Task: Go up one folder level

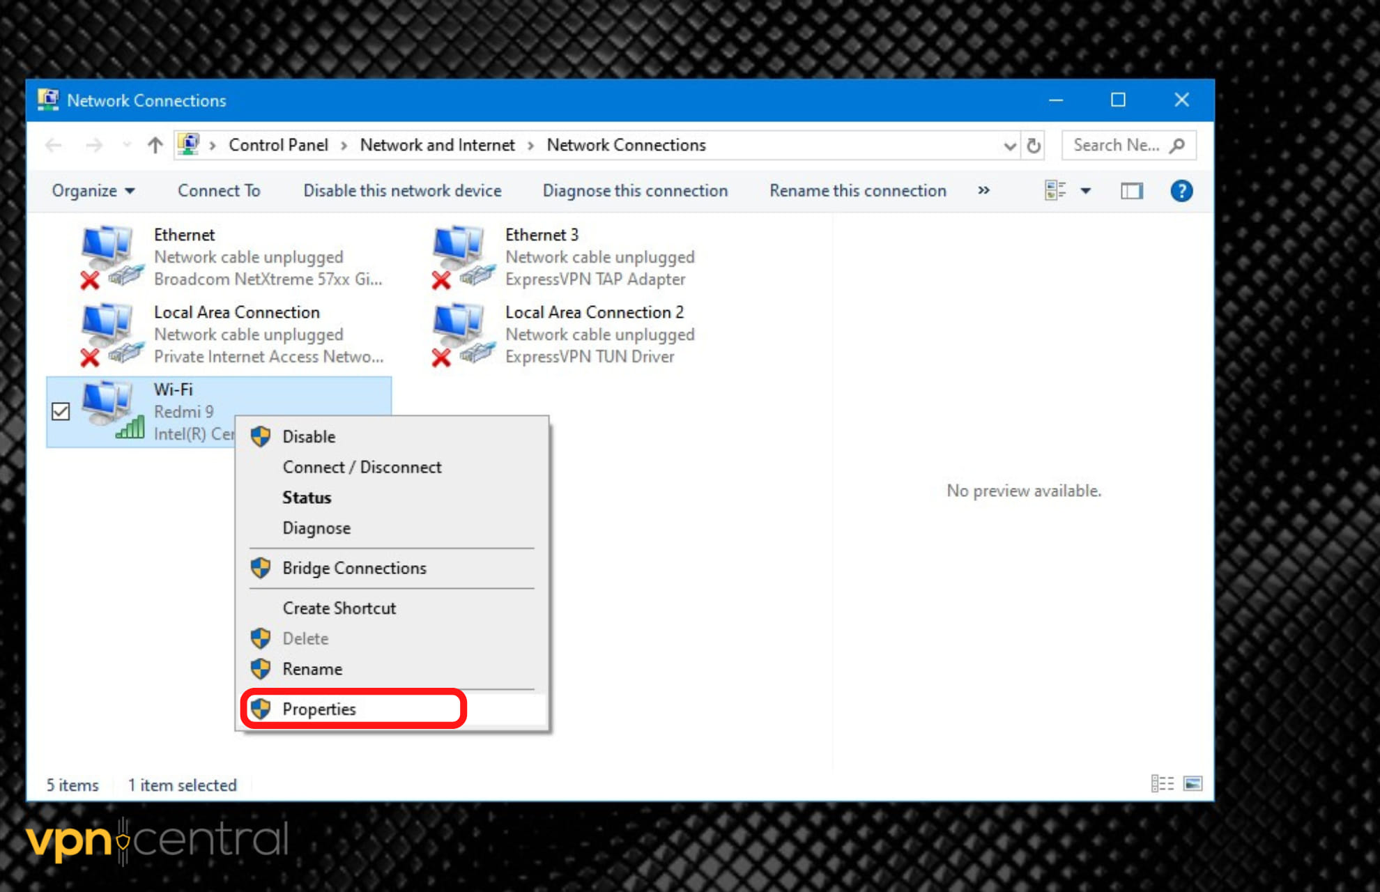Action: pos(155,145)
